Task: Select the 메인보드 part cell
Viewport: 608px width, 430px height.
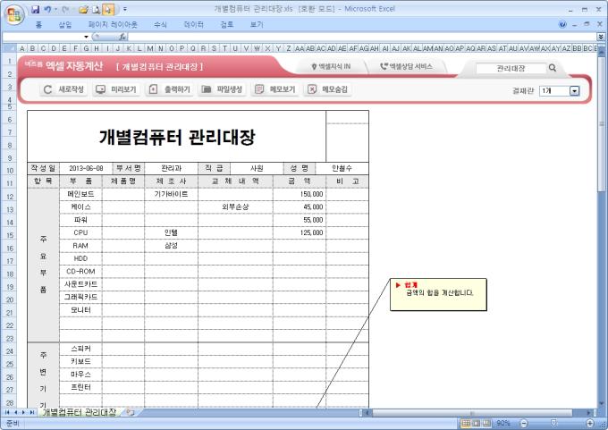Action: click(x=80, y=194)
